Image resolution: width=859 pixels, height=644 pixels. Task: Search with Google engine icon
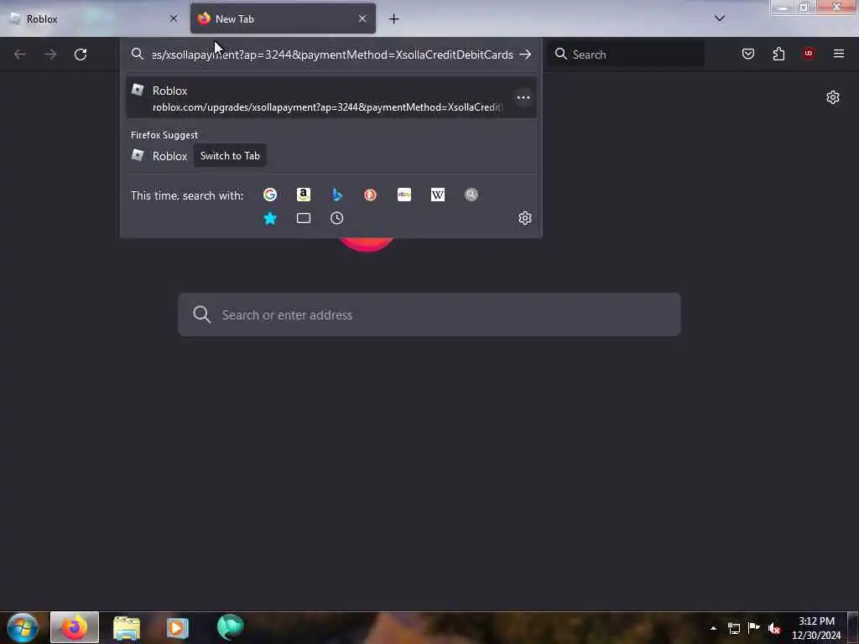(269, 195)
